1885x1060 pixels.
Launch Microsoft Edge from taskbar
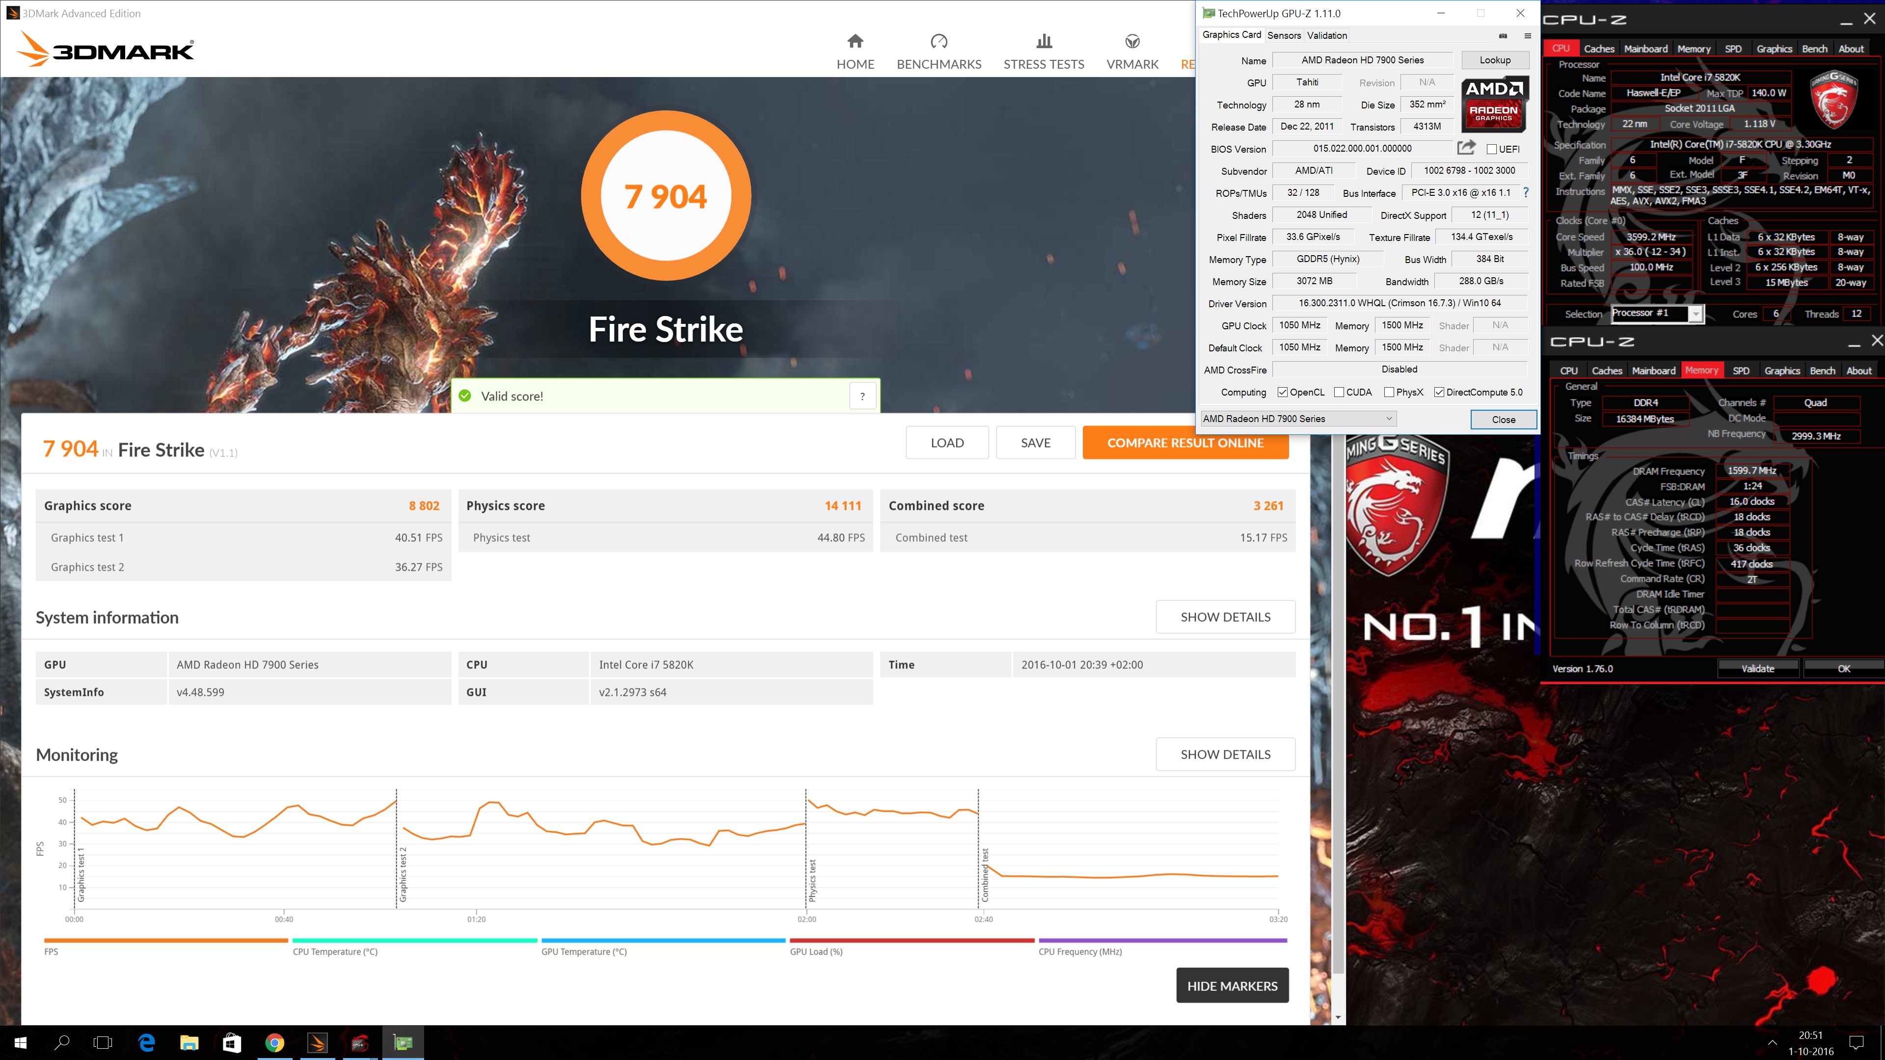(x=146, y=1042)
